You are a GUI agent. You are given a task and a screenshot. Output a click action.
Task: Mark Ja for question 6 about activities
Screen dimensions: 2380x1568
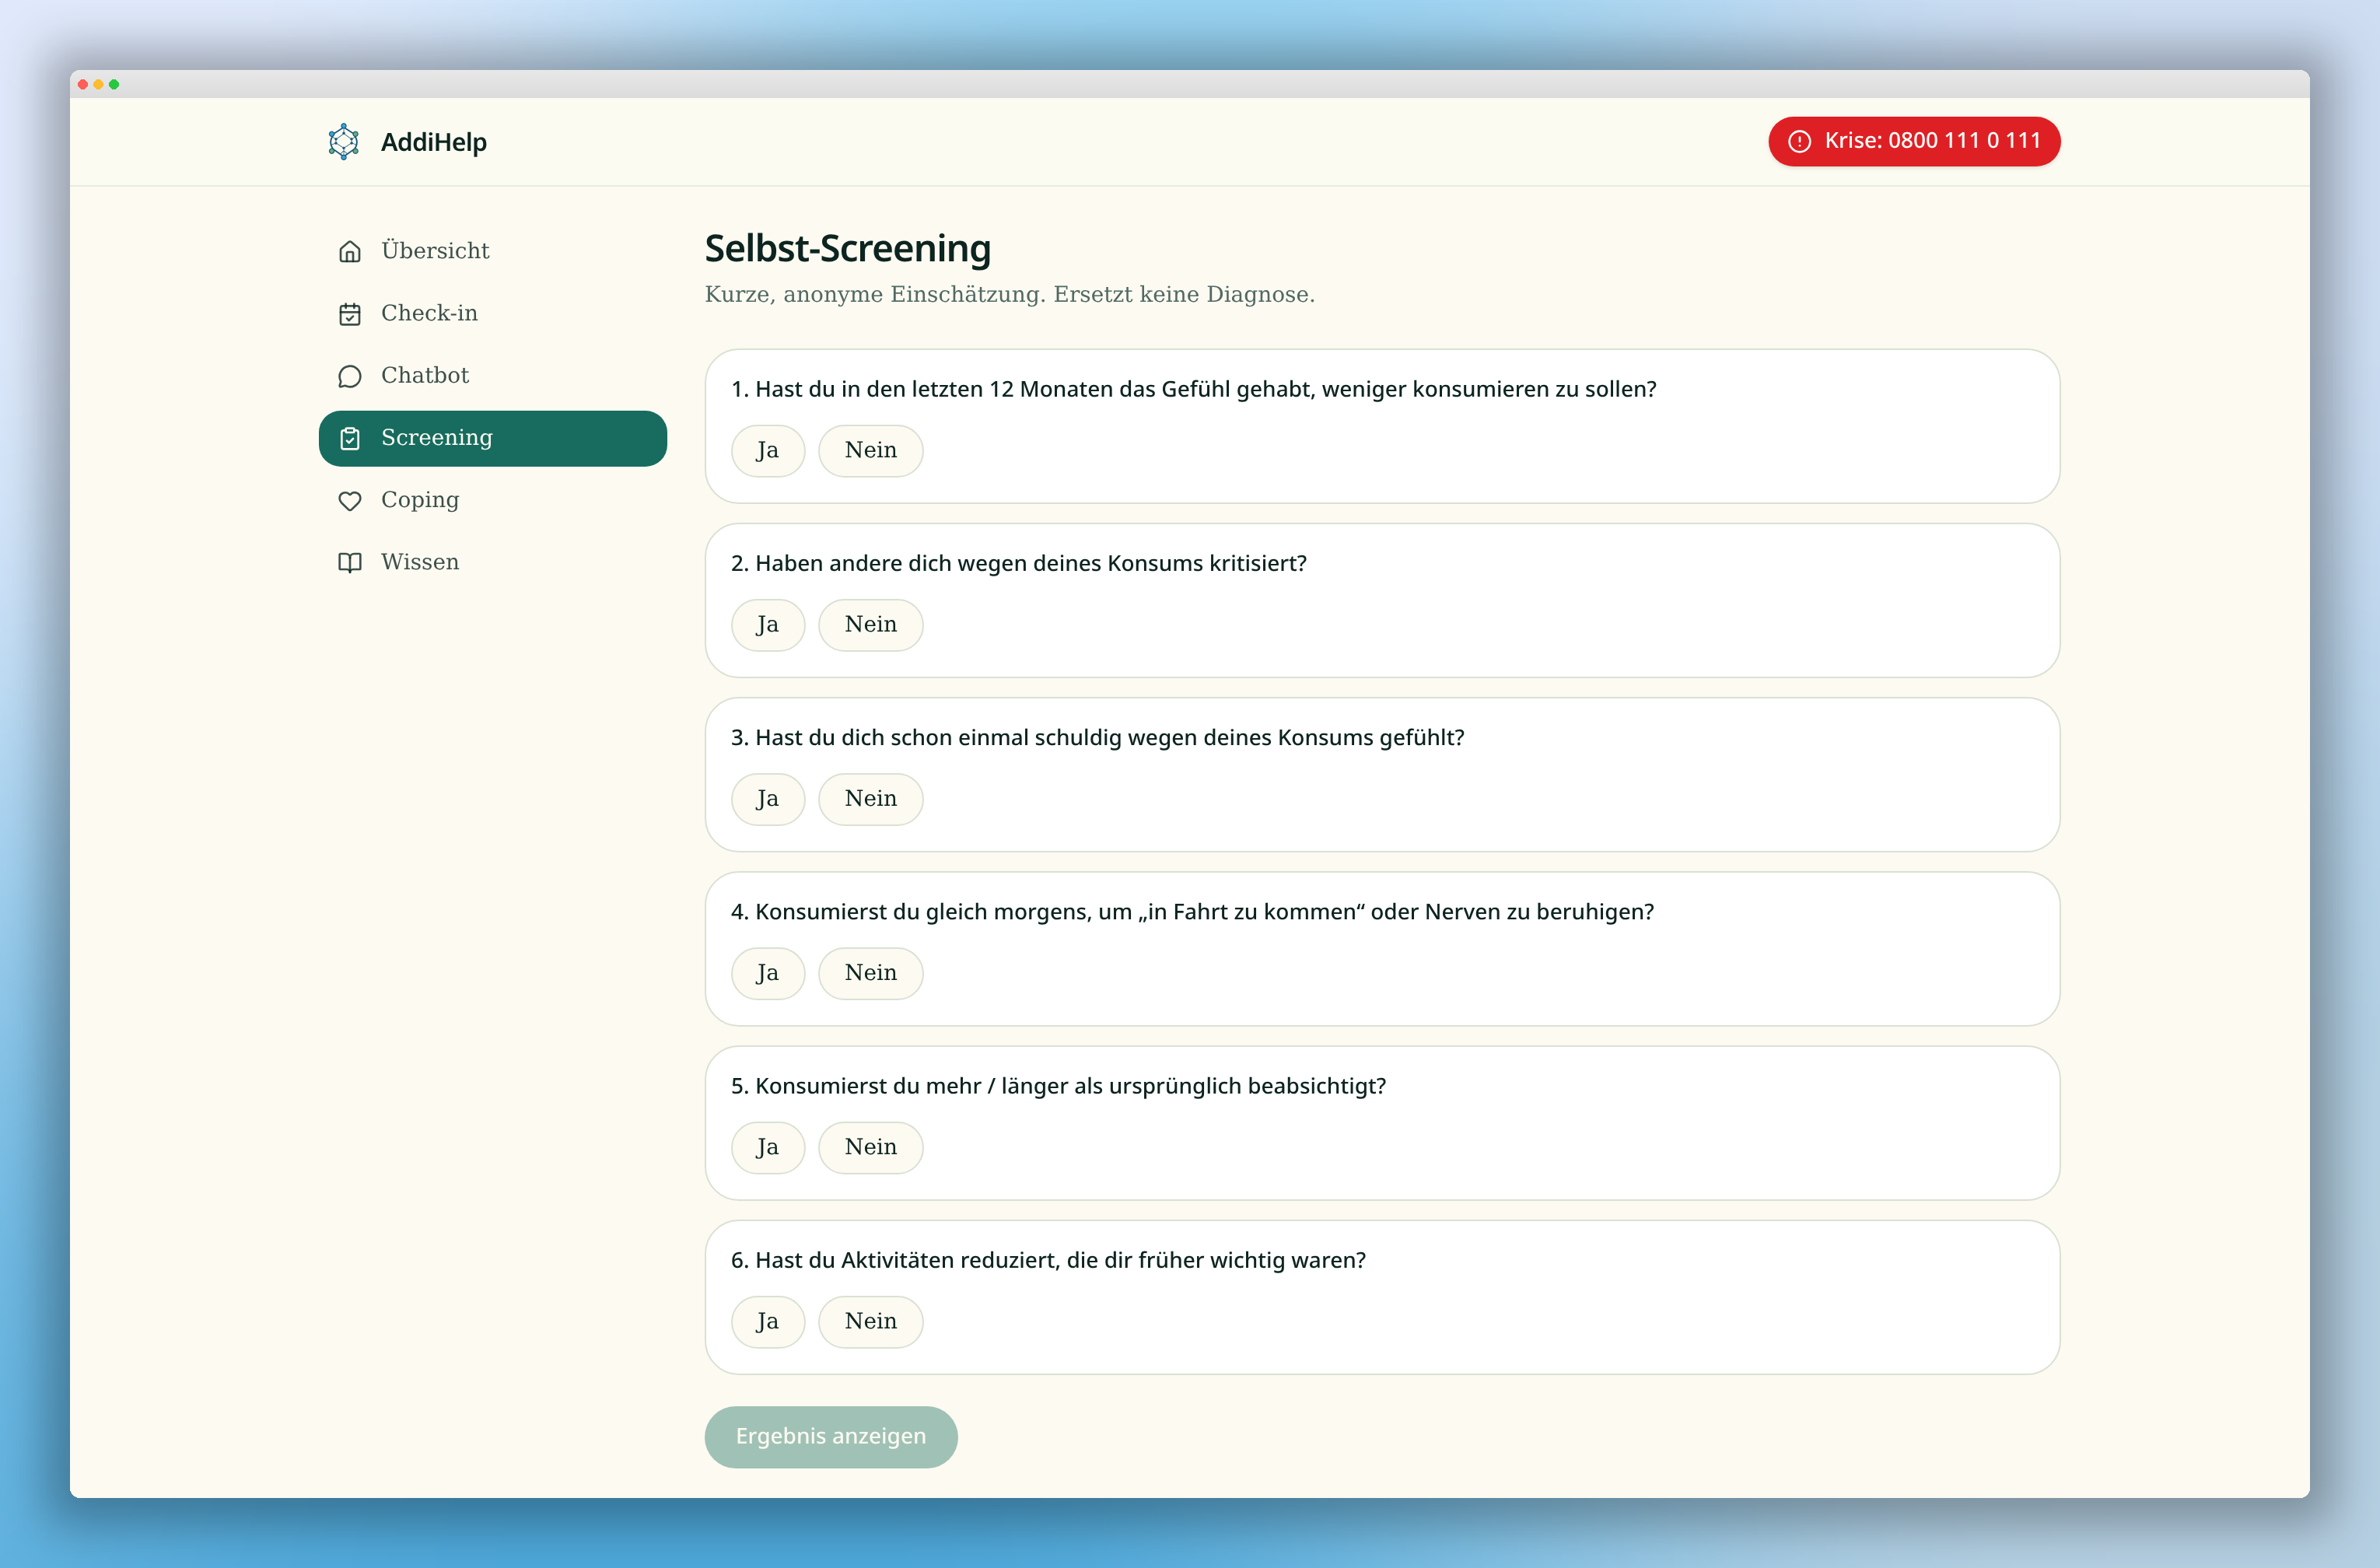[767, 1321]
